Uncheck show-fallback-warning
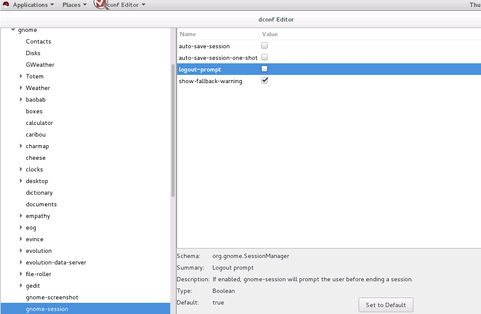The image size is (481, 314). pyautogui.click(x=264, y=80)
